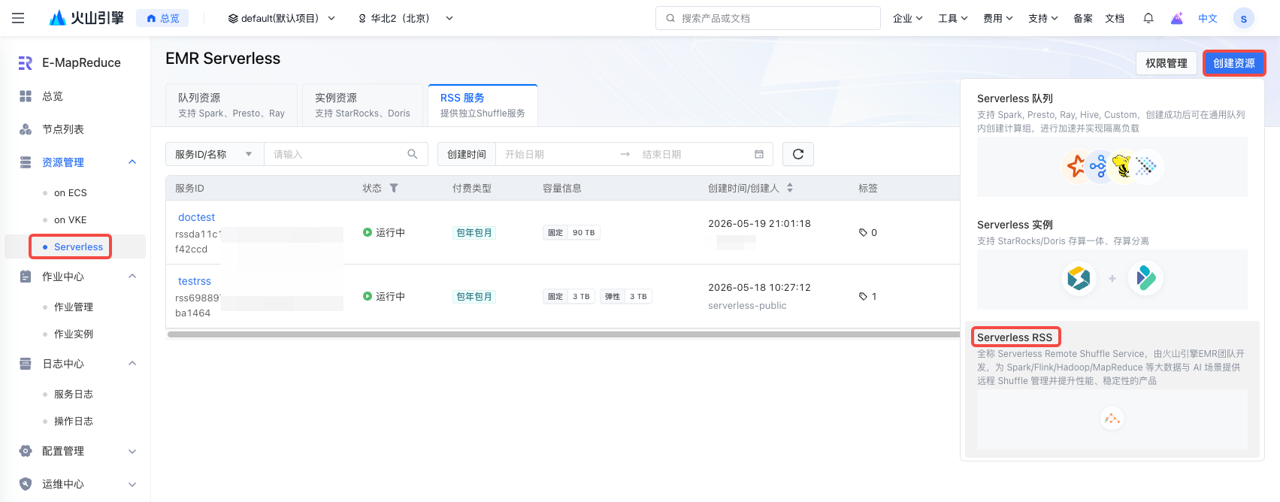Open 服务日志 in the sidebar
The height and width of the screenshot is (502, 1280).
pos(75,395)
